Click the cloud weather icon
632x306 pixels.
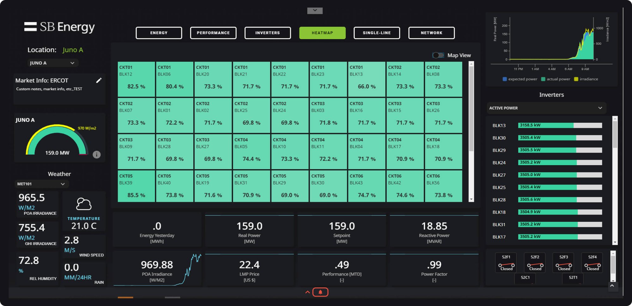(x=84, y=204)
